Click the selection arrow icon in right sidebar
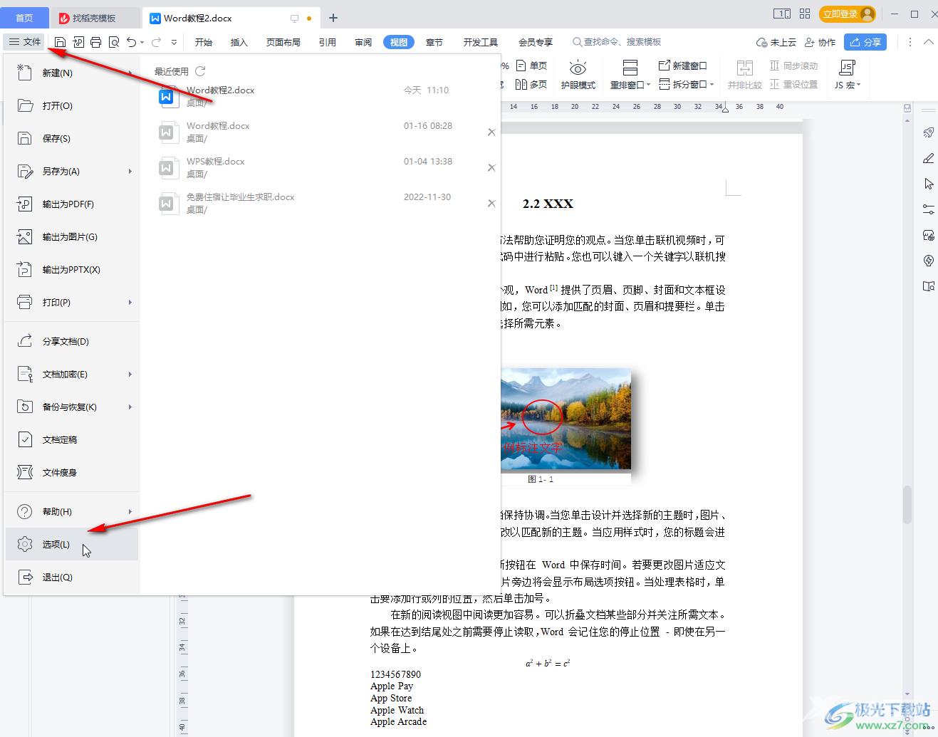The image size is (938, 737). coord(928,184)
